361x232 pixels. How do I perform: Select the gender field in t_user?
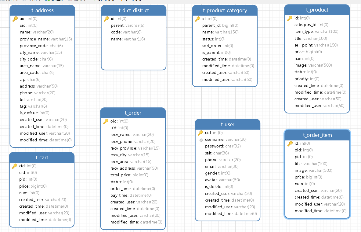(x=218, y=173)
